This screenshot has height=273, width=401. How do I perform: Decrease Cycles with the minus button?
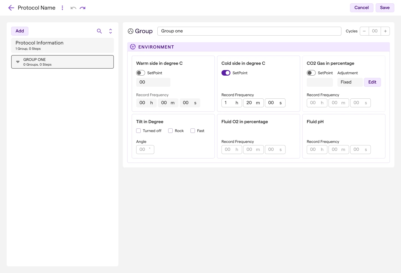coord(364,31)
